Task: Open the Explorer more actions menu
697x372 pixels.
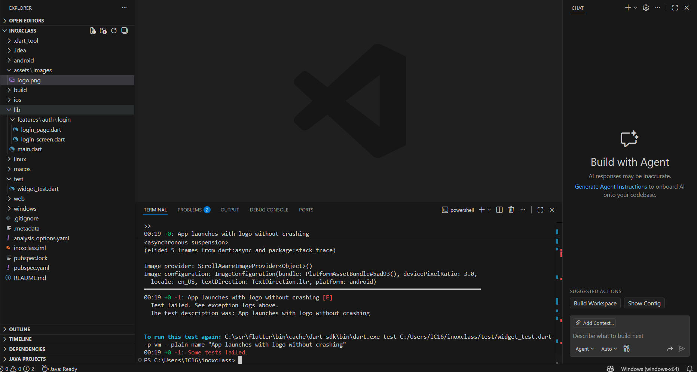Action: click(x=124, y=8)
